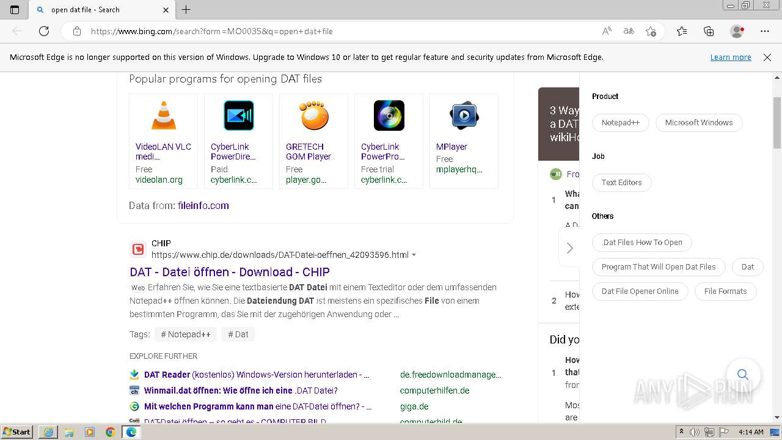Open the tab actions menu icon

[x=15, y=10]
